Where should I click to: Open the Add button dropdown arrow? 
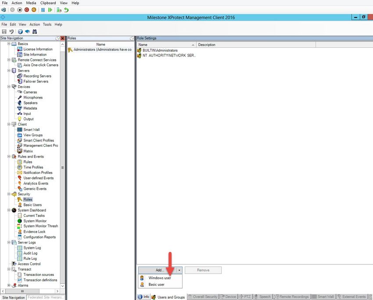[179, 270]
